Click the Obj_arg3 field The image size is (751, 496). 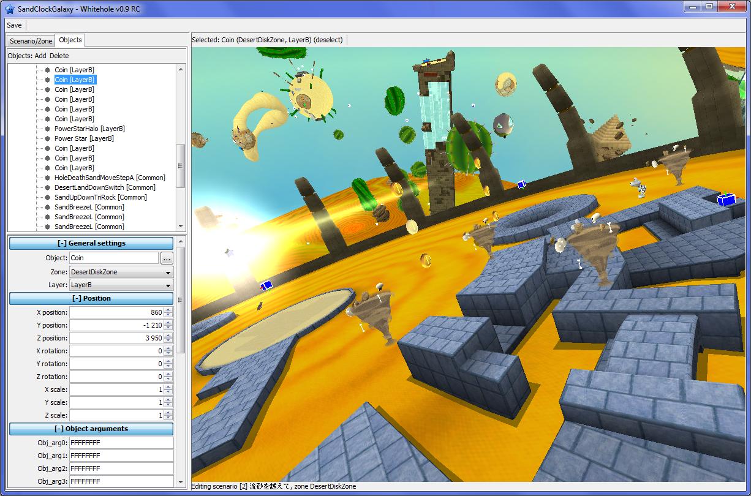coord(121,481)
